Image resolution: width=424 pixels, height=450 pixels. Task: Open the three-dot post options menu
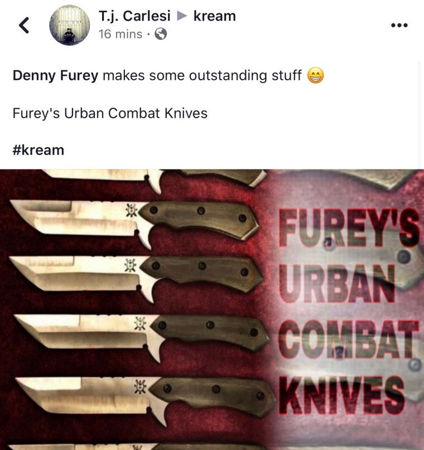click(x=399, y=25)
